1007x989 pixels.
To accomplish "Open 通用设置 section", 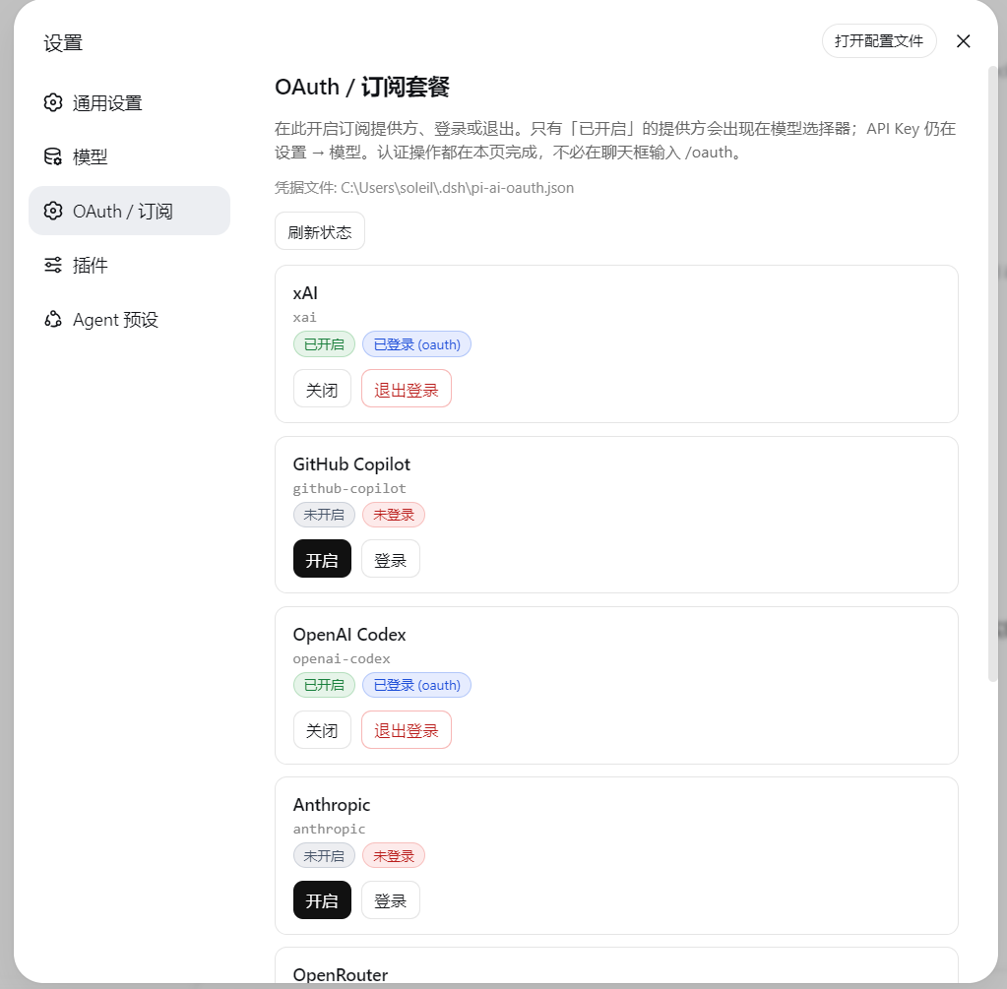I will [x=129, y=102].
